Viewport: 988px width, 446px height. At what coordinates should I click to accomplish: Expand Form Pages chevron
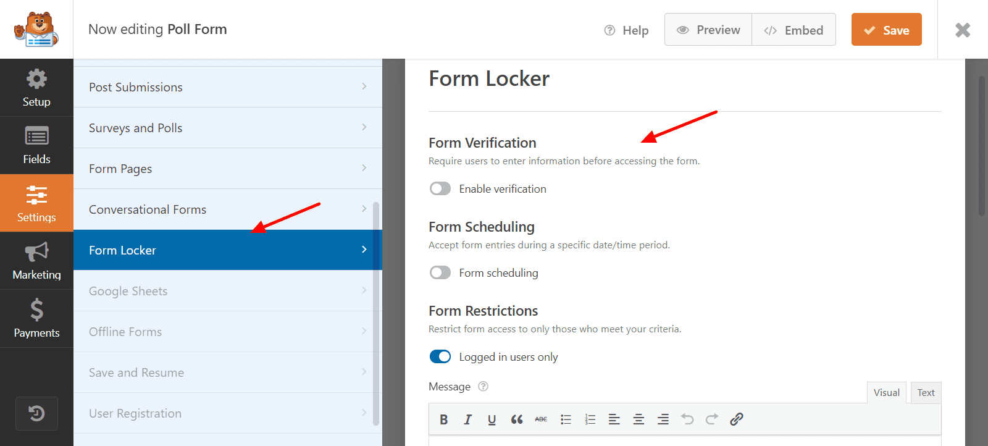[364, 168]
